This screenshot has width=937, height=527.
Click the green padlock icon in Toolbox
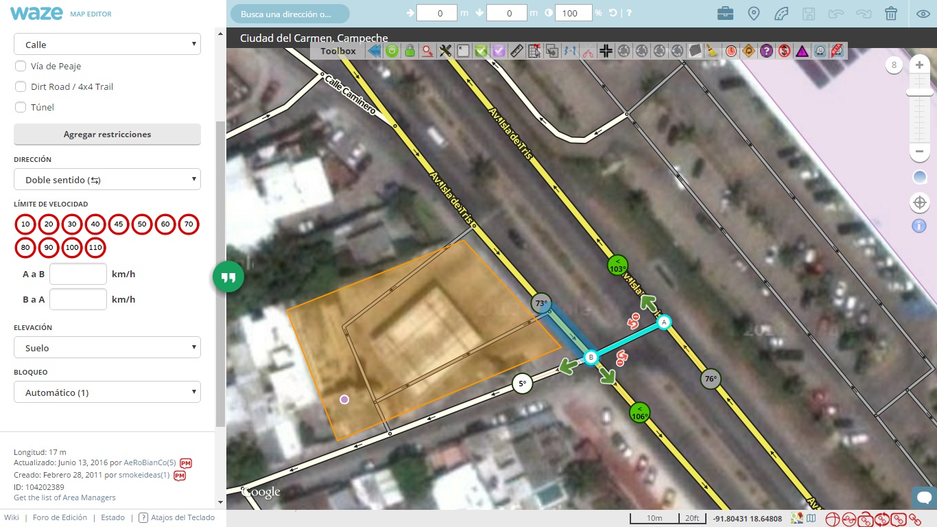(410, 51)
